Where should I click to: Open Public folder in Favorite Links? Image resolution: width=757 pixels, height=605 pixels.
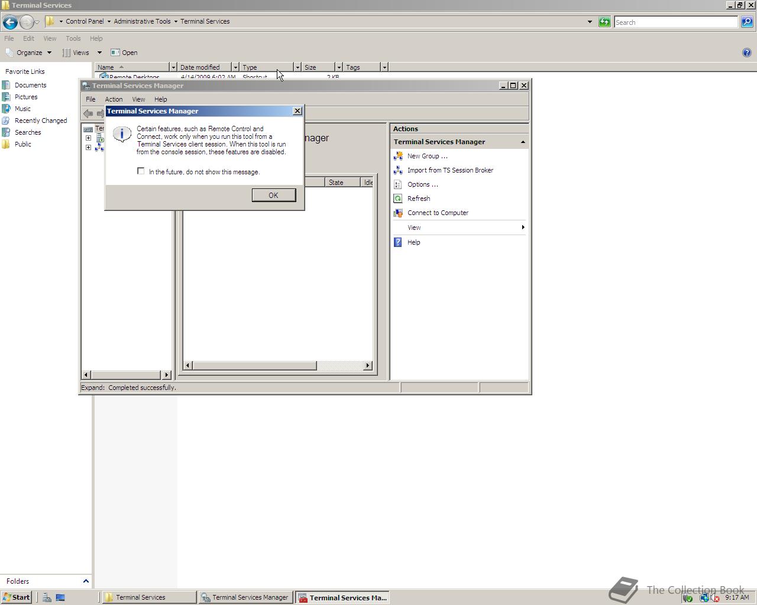pos(23,144)
